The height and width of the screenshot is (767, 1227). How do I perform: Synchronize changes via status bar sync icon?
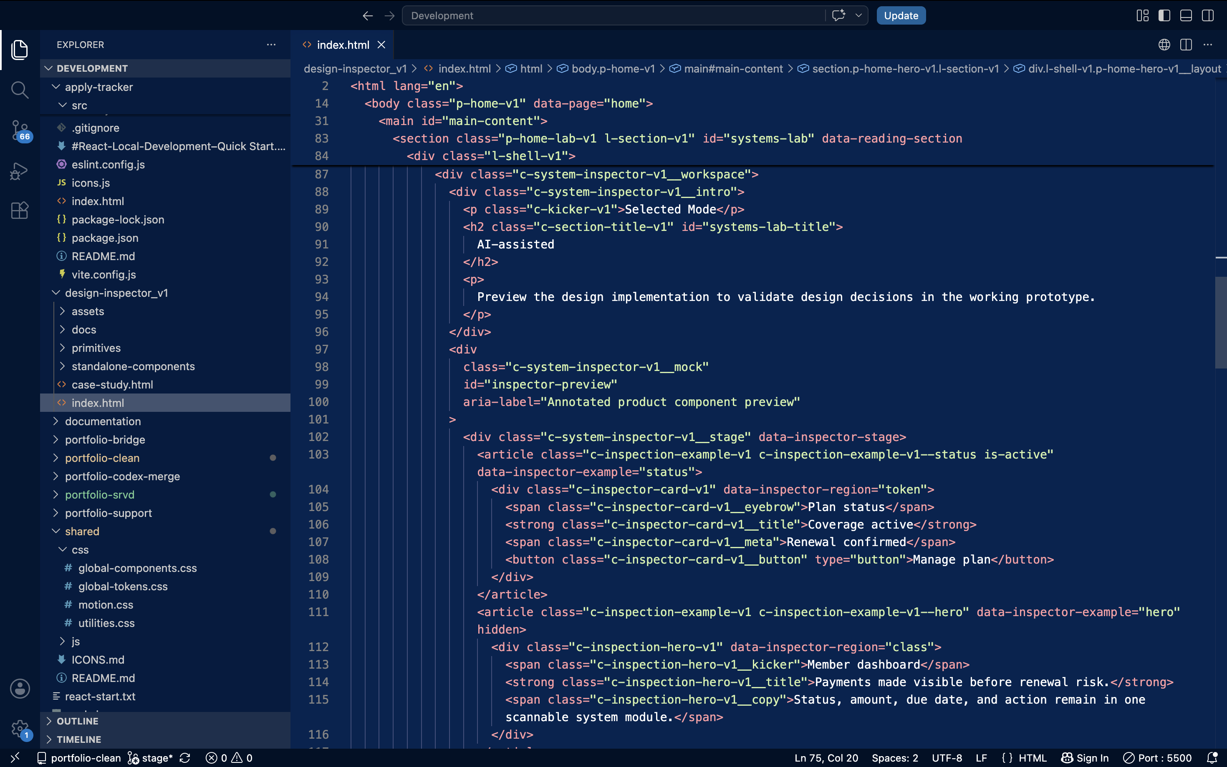pos(185,758)
